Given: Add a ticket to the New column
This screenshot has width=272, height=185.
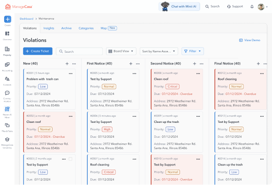Looking at the screenshot, I should 67,64.
